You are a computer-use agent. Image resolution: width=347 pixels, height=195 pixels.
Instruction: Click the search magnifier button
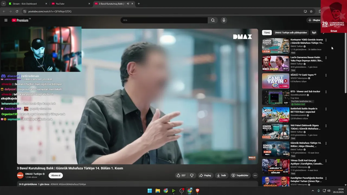[213, 20]
